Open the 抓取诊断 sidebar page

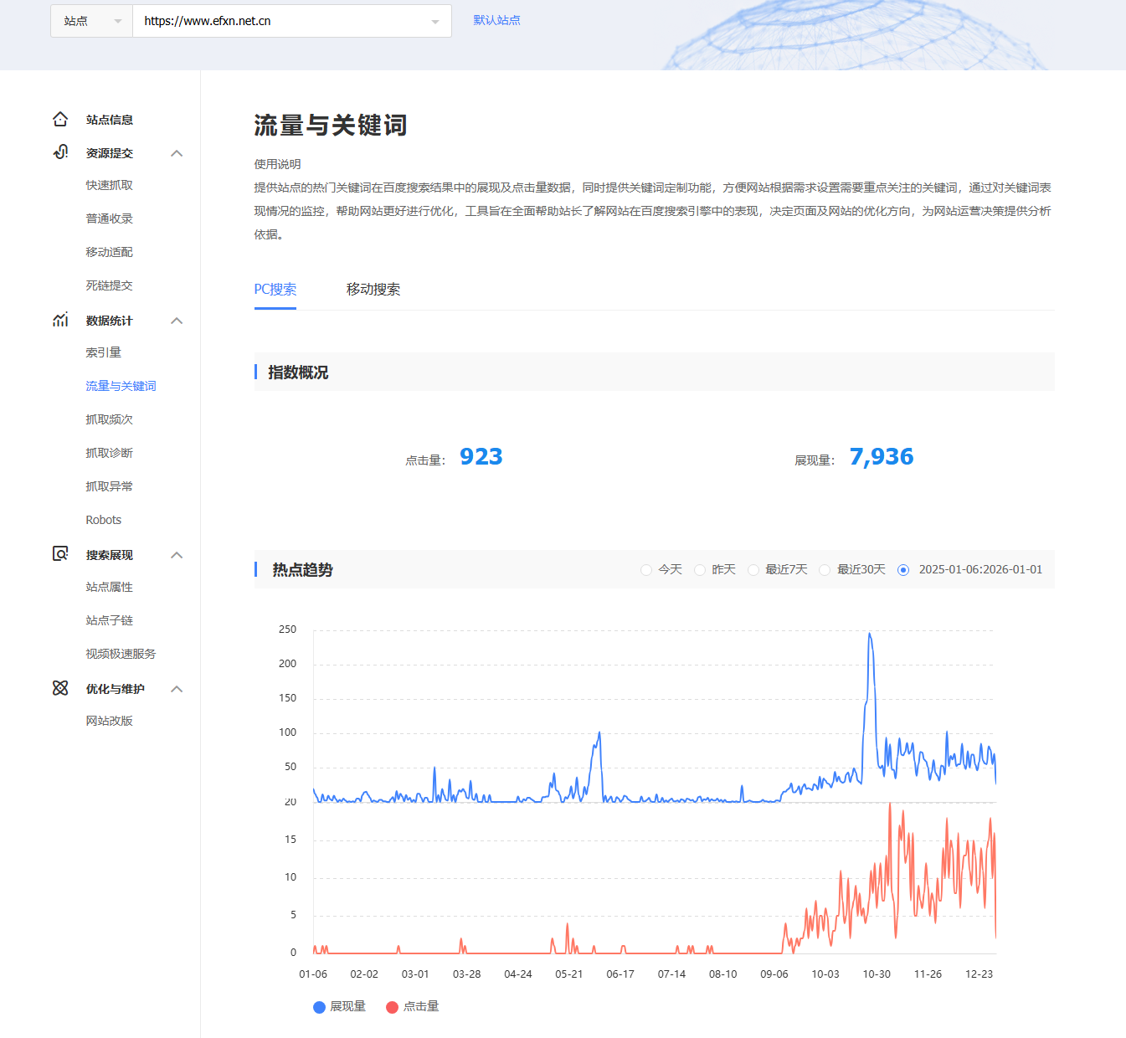tap(109, 453)
